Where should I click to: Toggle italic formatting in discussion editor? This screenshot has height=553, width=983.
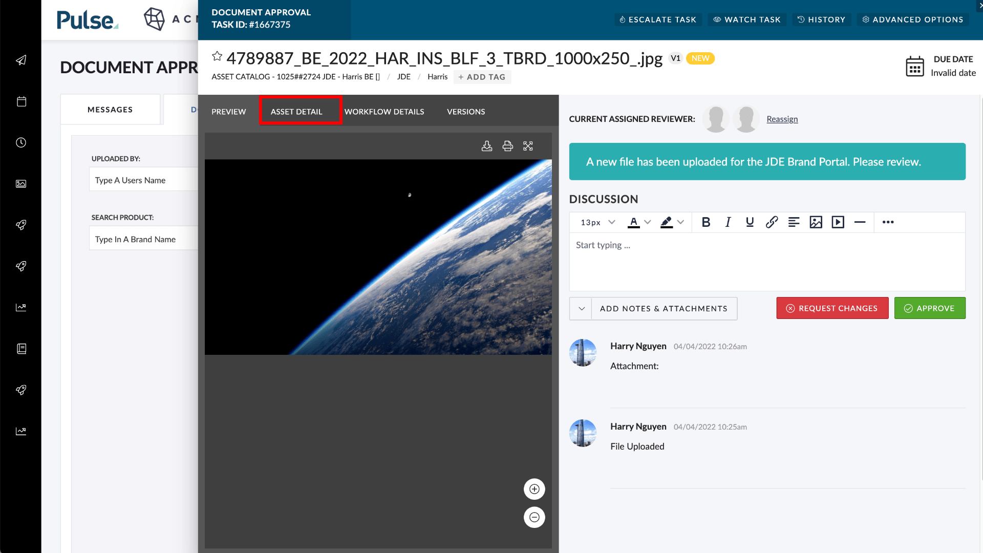pyautogui.click(x=728, y=222)
